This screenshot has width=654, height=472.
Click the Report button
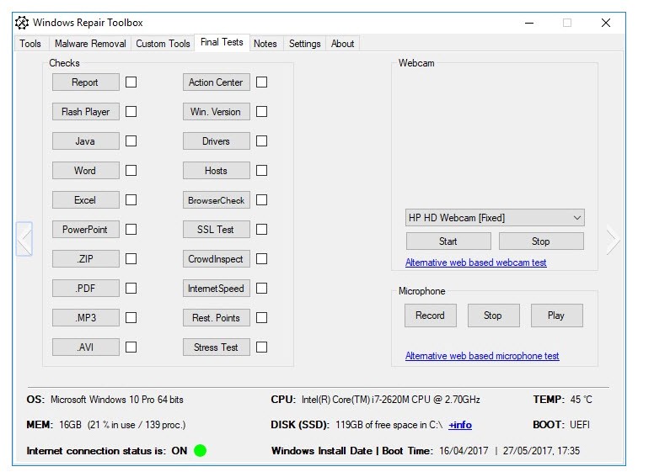85,82
